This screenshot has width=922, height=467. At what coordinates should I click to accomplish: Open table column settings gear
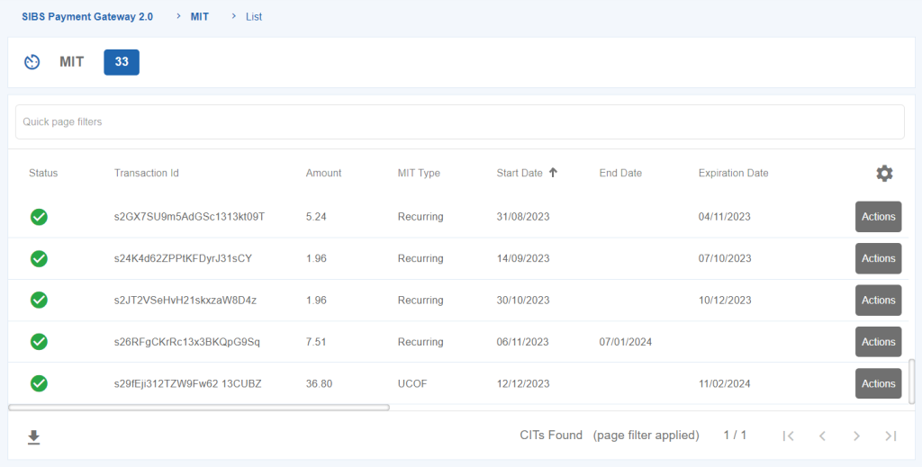coord(884,174)
